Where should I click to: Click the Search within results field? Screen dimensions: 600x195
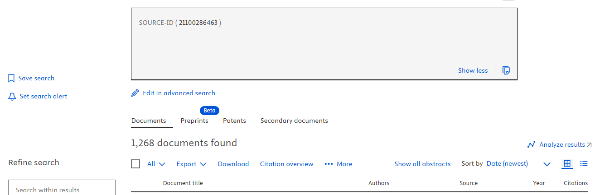click(62, 188)
